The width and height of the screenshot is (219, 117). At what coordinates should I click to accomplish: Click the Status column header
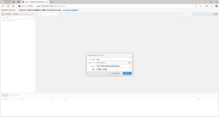click(x=206, y=99)
